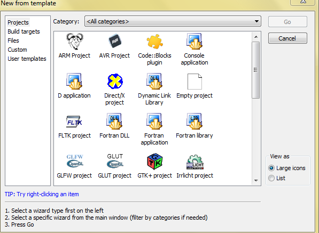
Task: Click the Go button
Action: [x=287, y=22]
